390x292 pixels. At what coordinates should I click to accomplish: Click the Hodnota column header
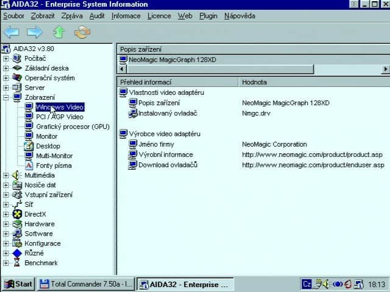point(314,82)
